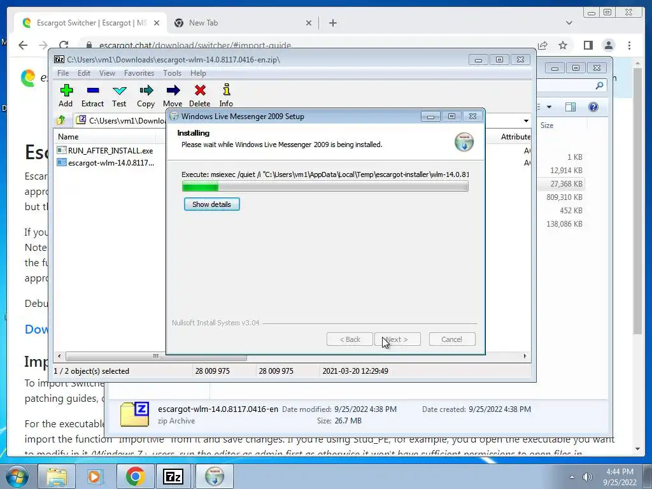Toggle the Explorer preview pane icon
652x489 pixels.
click(x=570, y=107)
